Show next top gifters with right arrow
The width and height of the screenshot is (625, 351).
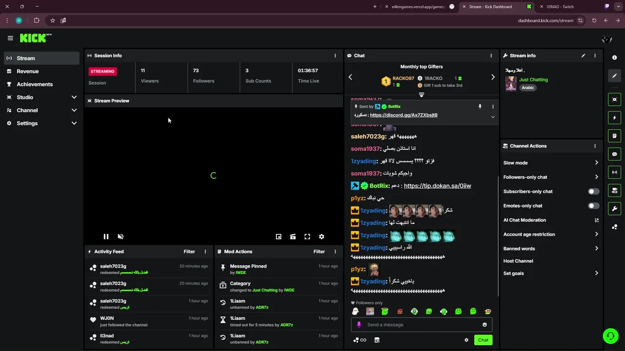coord(493,77)
